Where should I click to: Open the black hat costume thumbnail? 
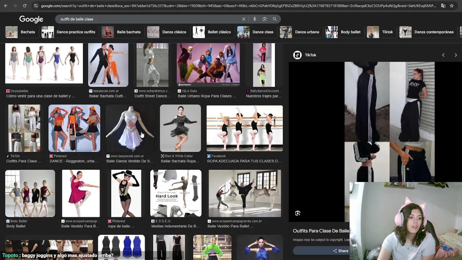126,194
